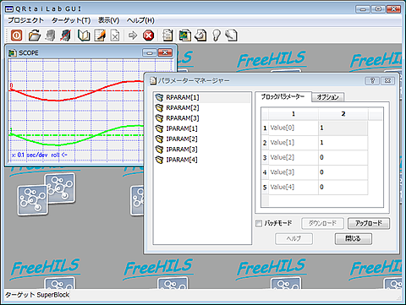Open the scope manager toolbar icon
406x305 pixels.
(184, 35)
